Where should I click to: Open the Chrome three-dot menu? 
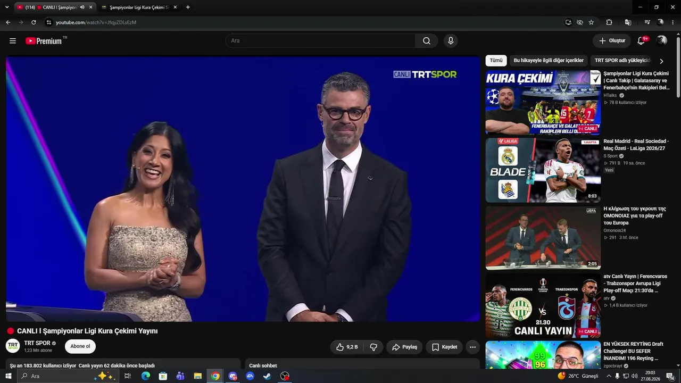(x=673, y=22)
